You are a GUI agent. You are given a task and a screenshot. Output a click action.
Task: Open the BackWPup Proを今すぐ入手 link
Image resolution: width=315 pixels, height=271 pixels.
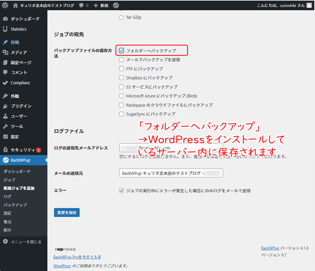[77, 257]
